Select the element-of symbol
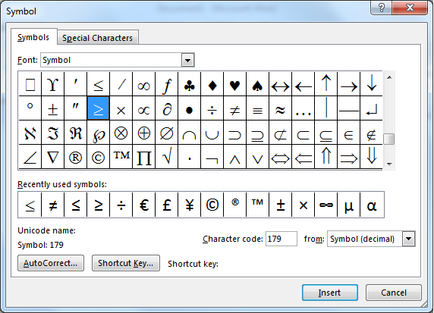This screenshot has width=434, height=313. pyautogui.click(x=349, y=132)
